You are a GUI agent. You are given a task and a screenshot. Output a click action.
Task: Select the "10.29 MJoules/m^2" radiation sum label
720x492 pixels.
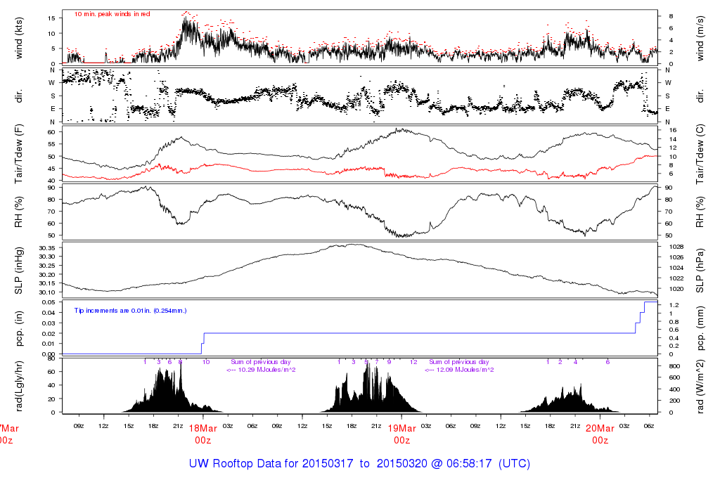266,370
